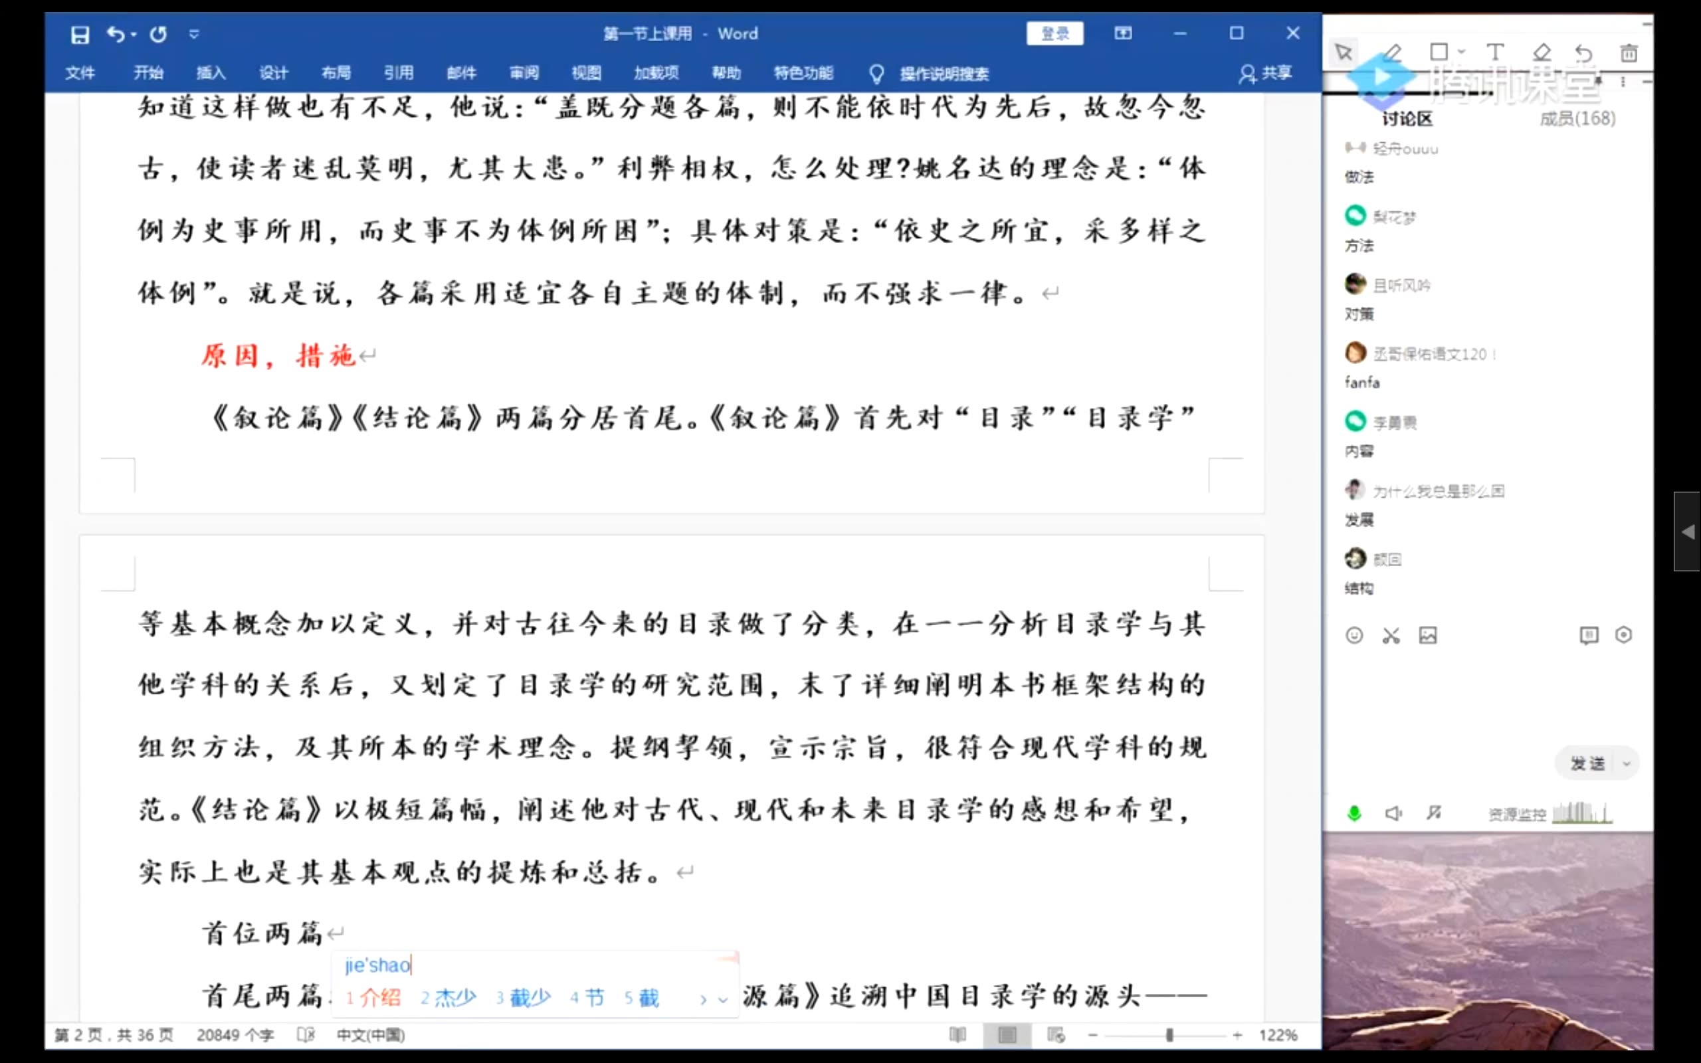Click the page count 第 2 页, 共 36 页
This screenshot has height=1063, width=1701.
(114, 1035)
